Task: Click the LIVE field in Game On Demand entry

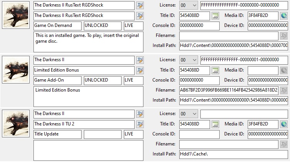Action: (x=133, y=26)
